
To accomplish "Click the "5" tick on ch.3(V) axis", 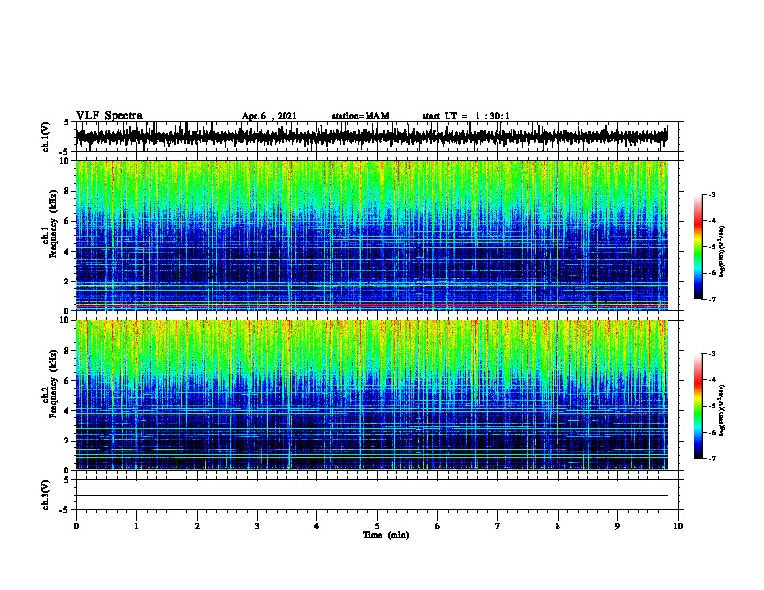I will coord(67,480).
